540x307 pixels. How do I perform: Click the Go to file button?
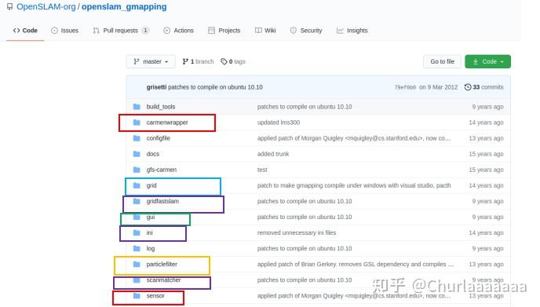pyautogui.click(x=442, y=61)
